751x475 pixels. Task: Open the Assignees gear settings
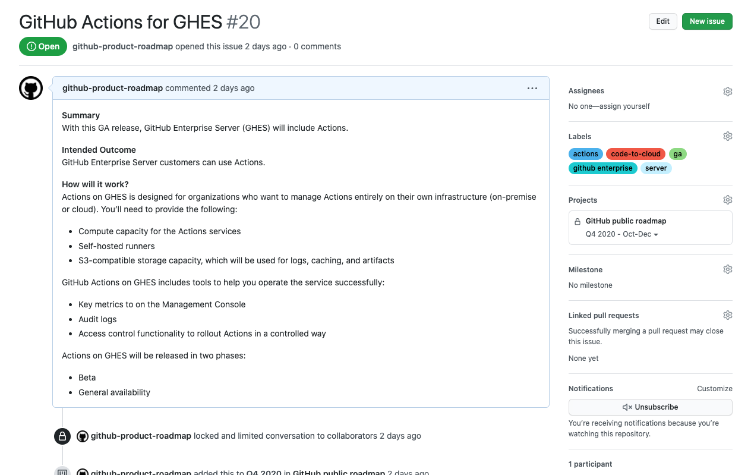coord(727,92)
